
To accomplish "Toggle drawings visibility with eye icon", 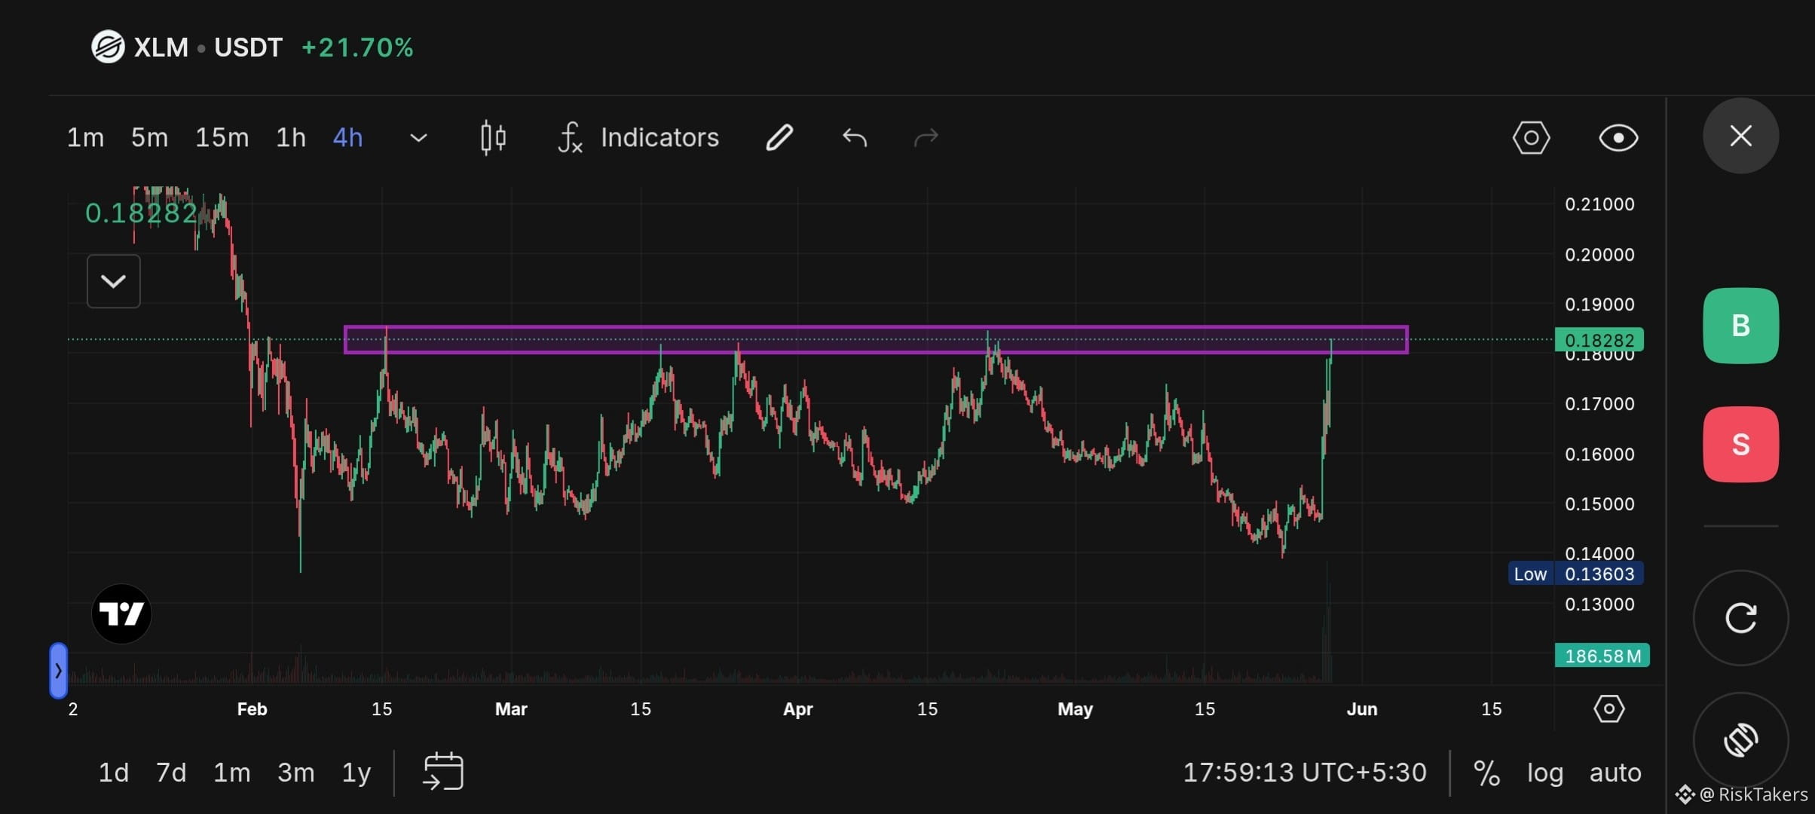I will (x=1618, y=138).
